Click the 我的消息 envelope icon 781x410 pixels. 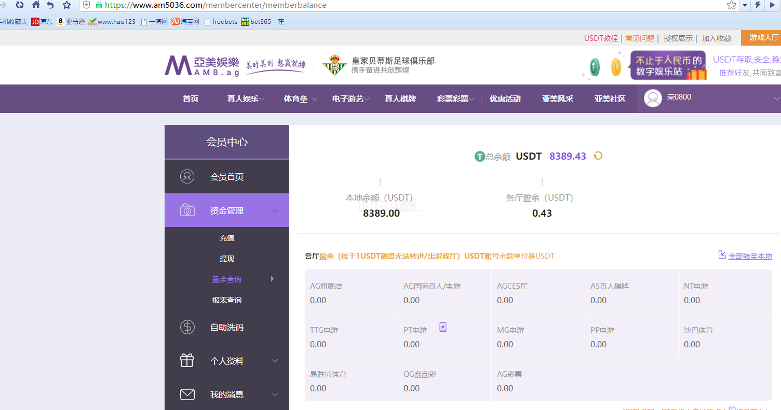[x=187, y=394]
